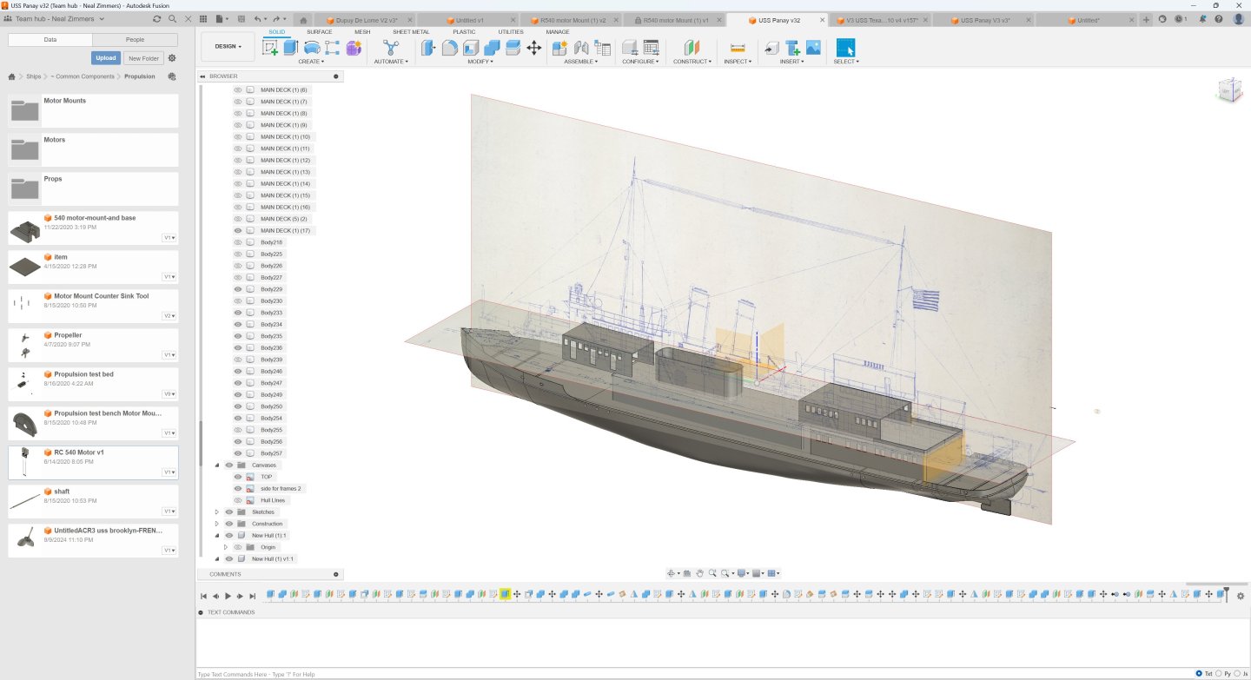Click the ViewCube in the corner

(x=1228, y=90)
